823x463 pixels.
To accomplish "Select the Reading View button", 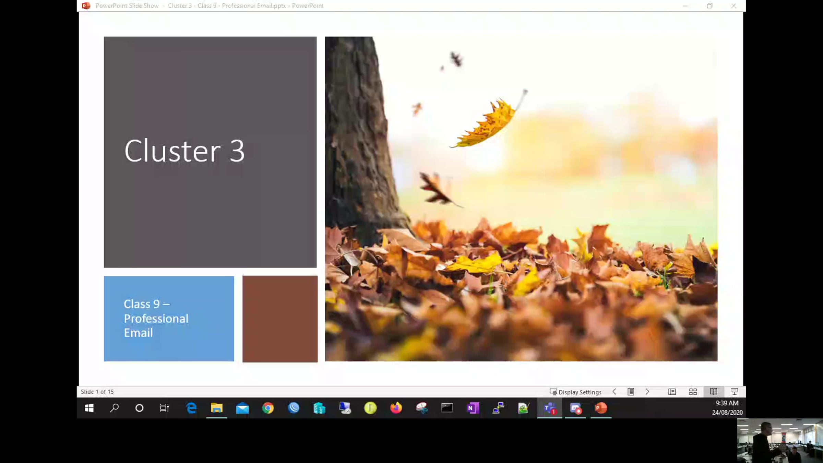I will click(x=714, y=392).
